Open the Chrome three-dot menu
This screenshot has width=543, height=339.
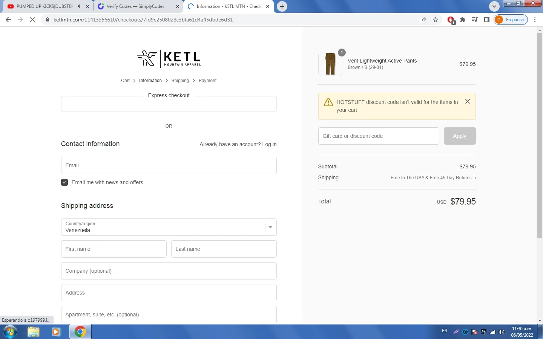[x=535, y=20]
